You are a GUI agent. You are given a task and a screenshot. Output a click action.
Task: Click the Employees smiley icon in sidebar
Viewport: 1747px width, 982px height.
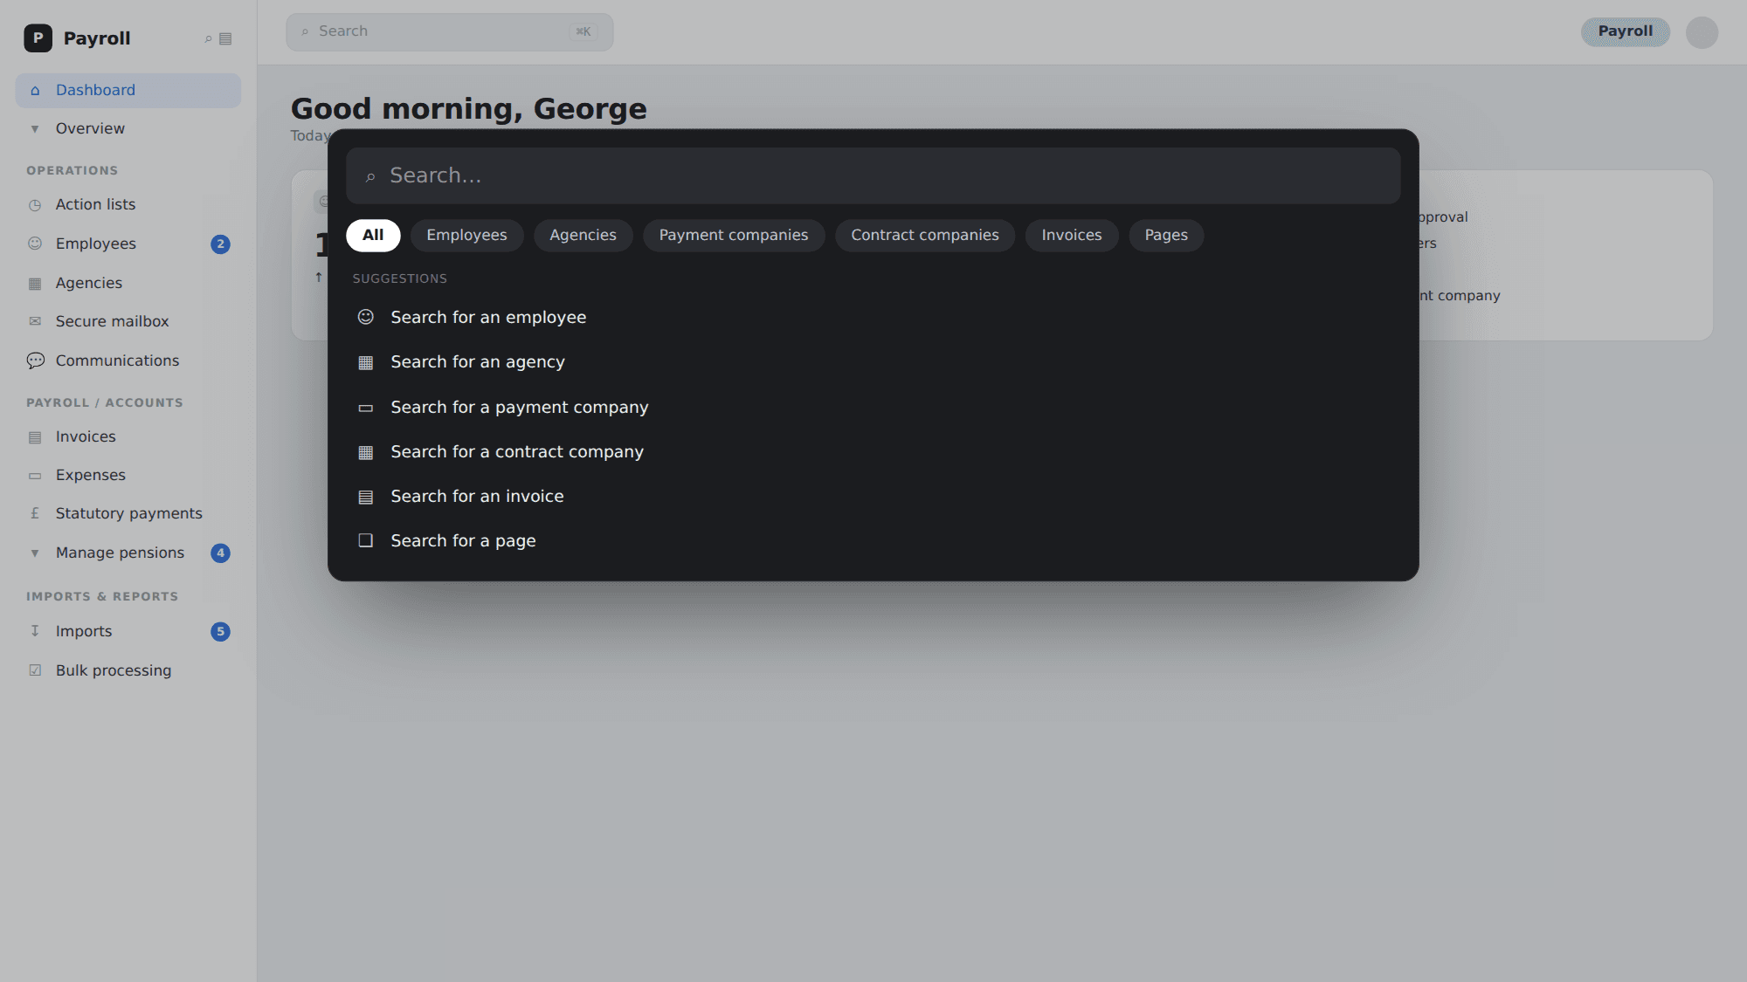point(35,244)
